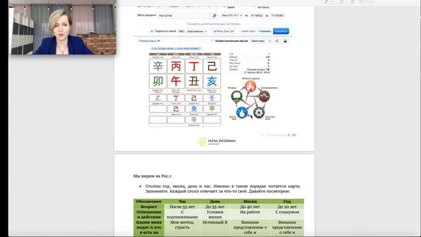Open the Иероглифы display dropdown

pyautogui.click(x=261, y=41)
